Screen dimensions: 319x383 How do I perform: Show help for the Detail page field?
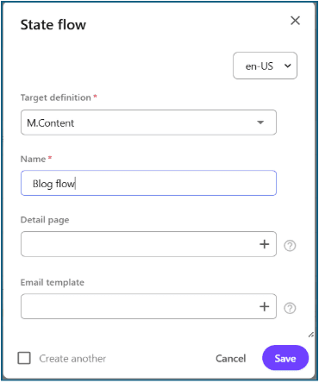pos(290,246)
